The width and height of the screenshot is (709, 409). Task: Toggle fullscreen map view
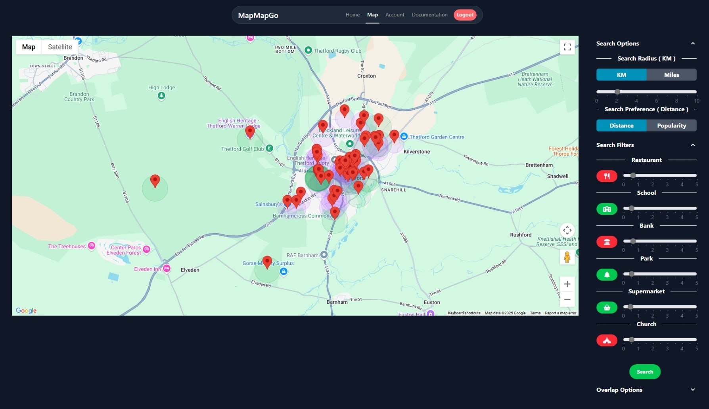click(x=567, y=47)
